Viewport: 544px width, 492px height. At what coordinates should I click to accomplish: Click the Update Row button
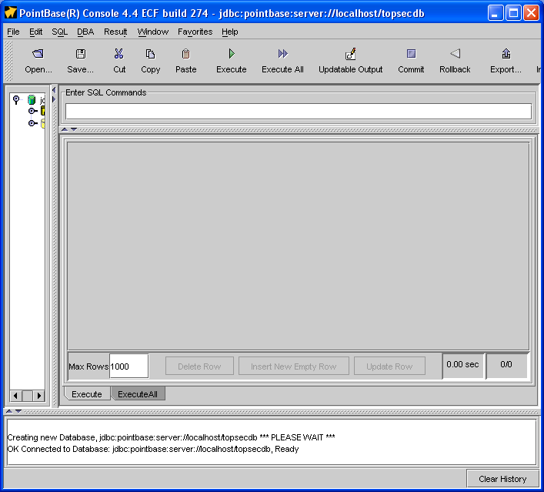389,366
